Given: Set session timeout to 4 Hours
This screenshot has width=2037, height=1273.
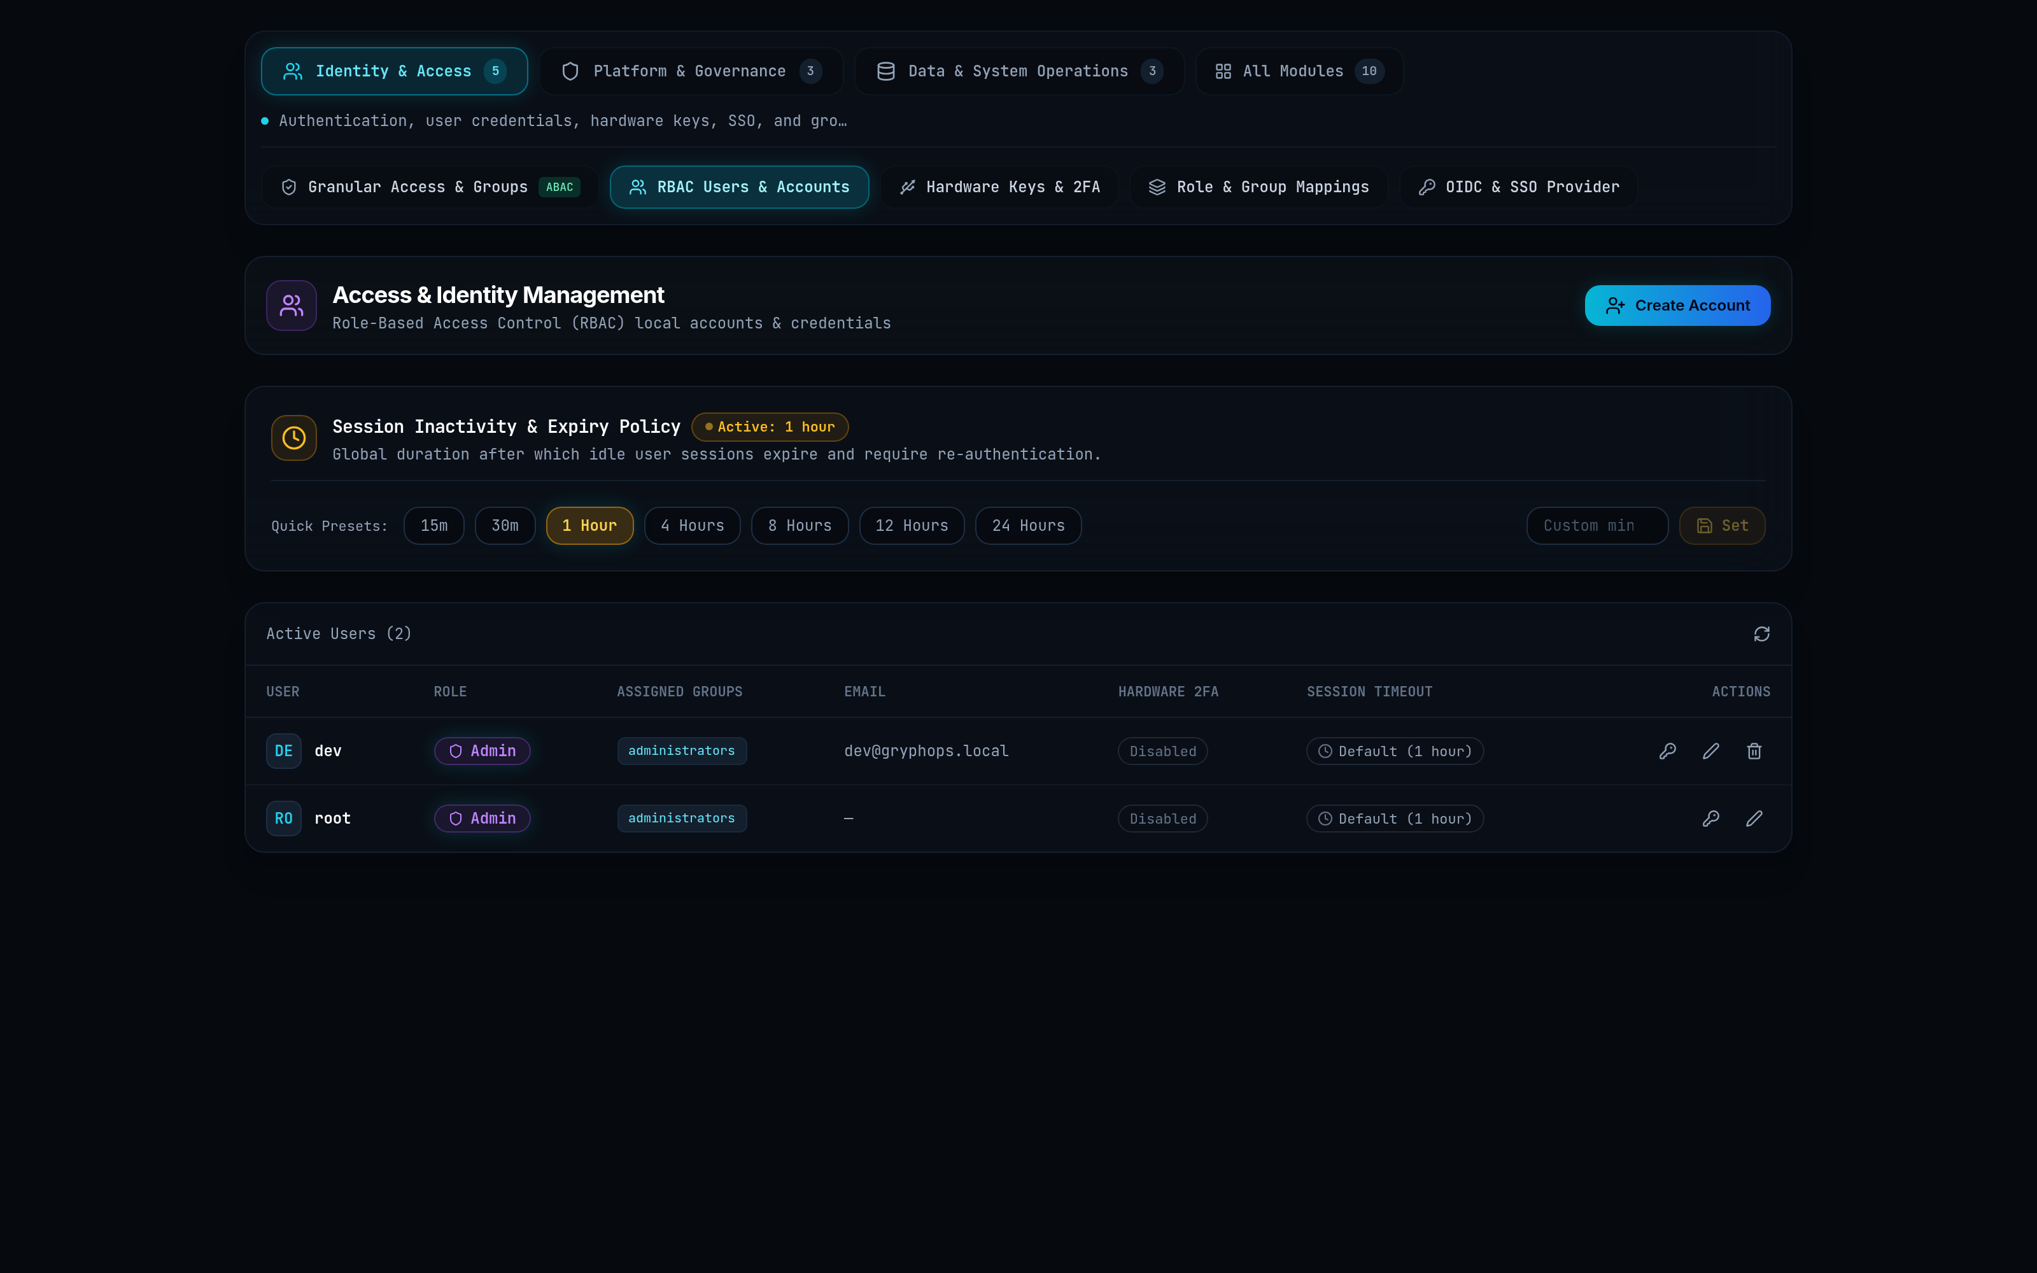Looking at the screenshot, I should coord(692,525).
